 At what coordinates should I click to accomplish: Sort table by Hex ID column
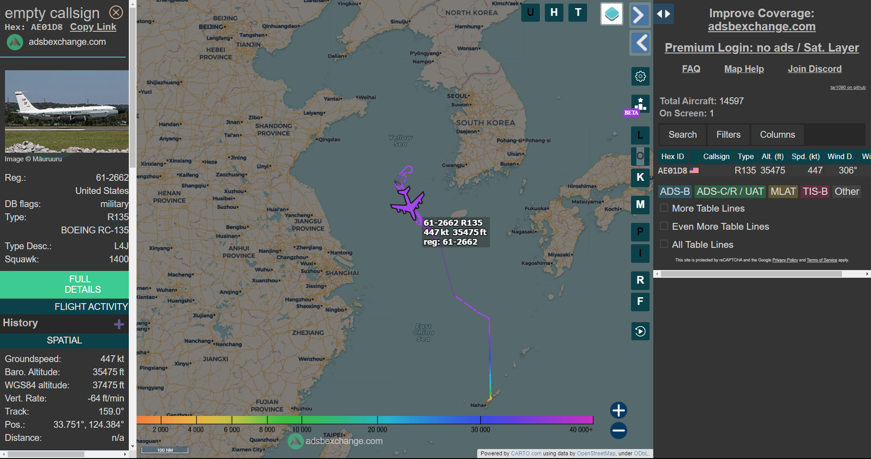[x=672, y=156]
